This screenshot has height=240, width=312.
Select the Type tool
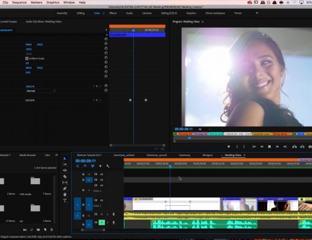point(65,200)
